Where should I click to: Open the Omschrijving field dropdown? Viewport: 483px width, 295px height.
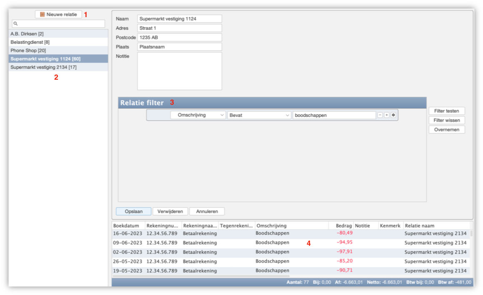click(x=198, y=115)
